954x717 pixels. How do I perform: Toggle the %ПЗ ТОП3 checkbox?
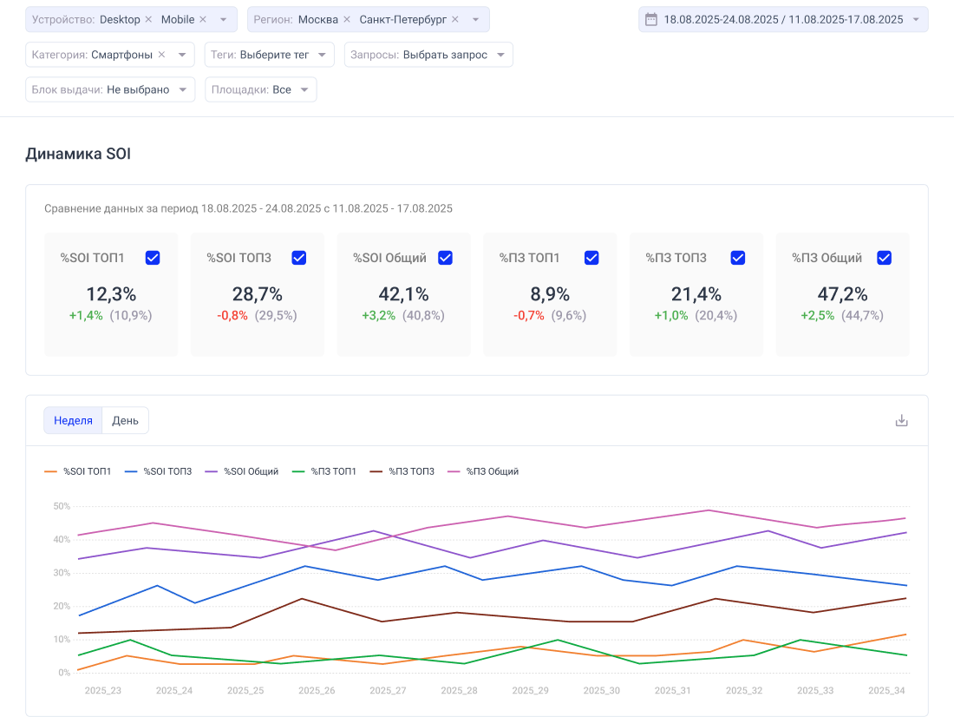[738, 258]
